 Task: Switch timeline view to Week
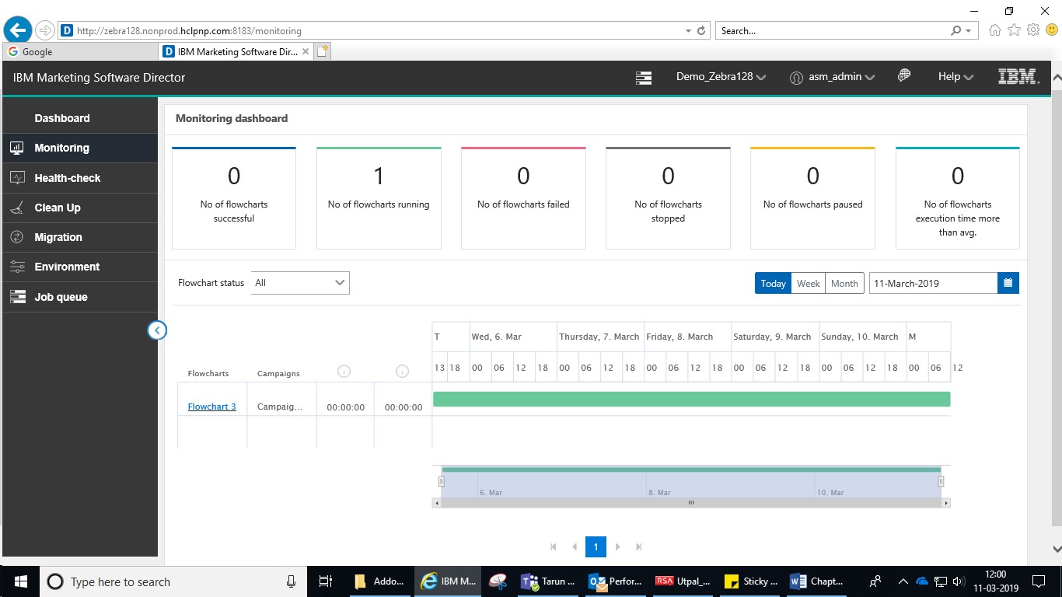[808, 283]
